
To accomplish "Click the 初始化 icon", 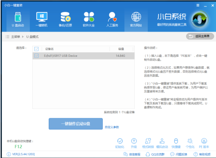I will [120, 143].
